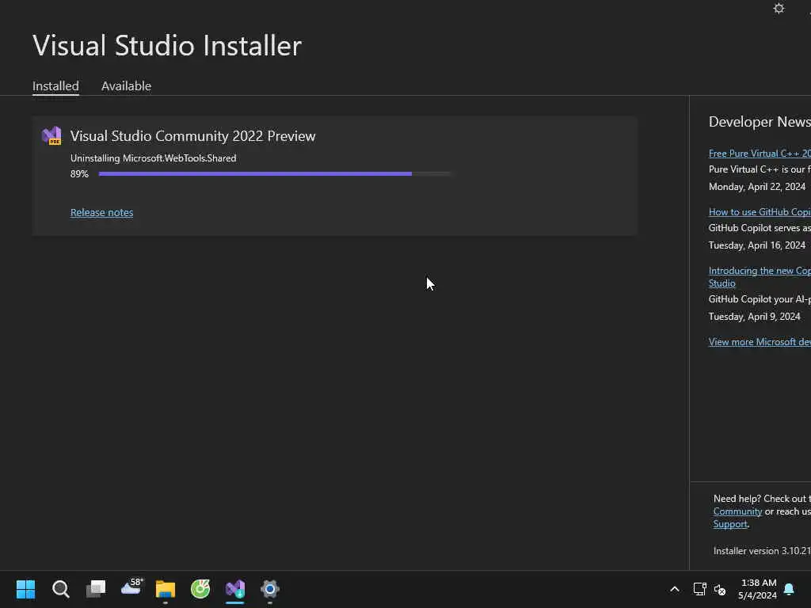Image resolution: width=811 pixels, height=608 pixels.
Task: Click the Installer version text
Action: 761,551
